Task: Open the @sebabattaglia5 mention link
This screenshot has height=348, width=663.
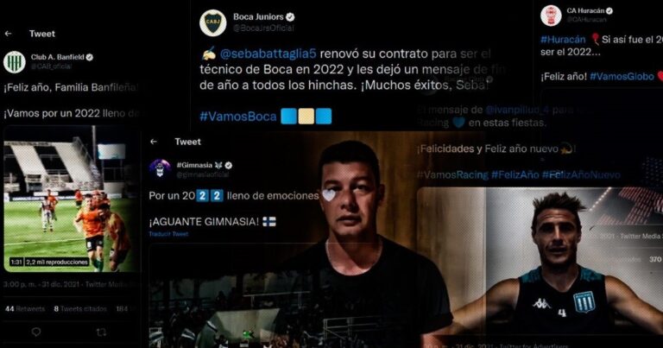Action: click(x=268, y=54)
